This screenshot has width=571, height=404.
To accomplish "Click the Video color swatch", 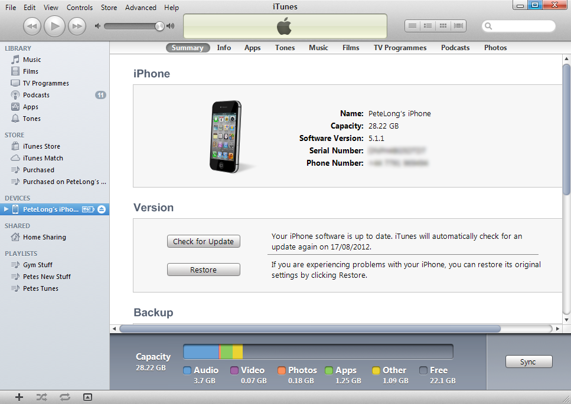I will [234, 370].
